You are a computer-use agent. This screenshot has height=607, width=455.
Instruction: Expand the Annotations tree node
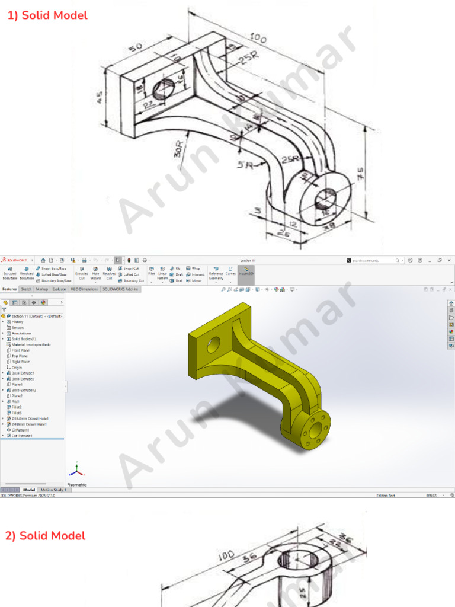[x=3, y=333]
